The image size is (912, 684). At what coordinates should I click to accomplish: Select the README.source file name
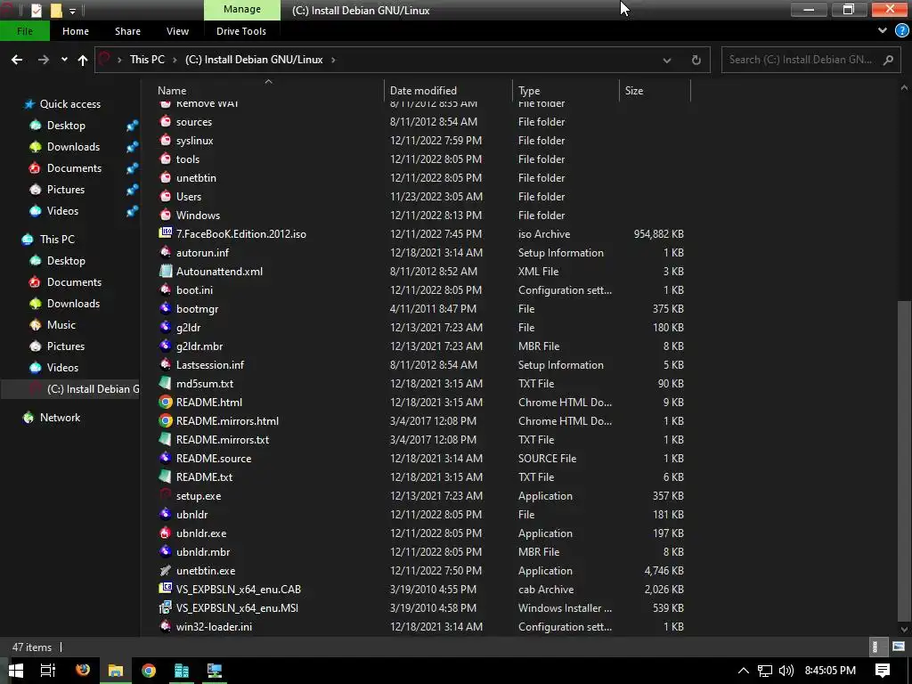[214, 459]
